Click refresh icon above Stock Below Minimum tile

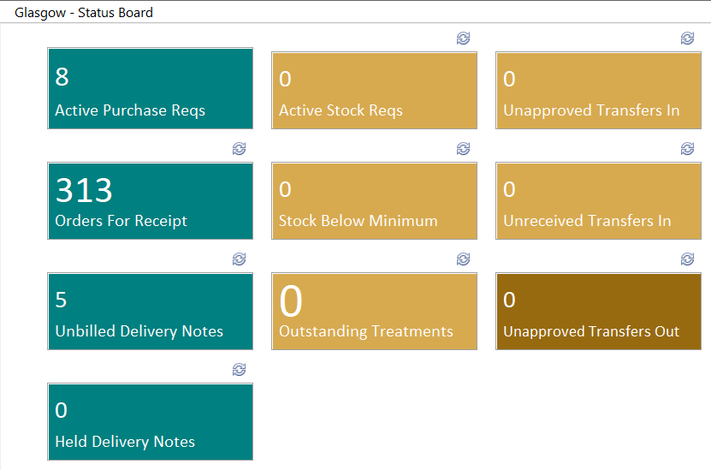(463, 148)
